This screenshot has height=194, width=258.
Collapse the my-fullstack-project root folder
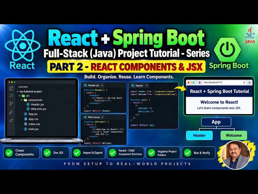coord(17,92)
